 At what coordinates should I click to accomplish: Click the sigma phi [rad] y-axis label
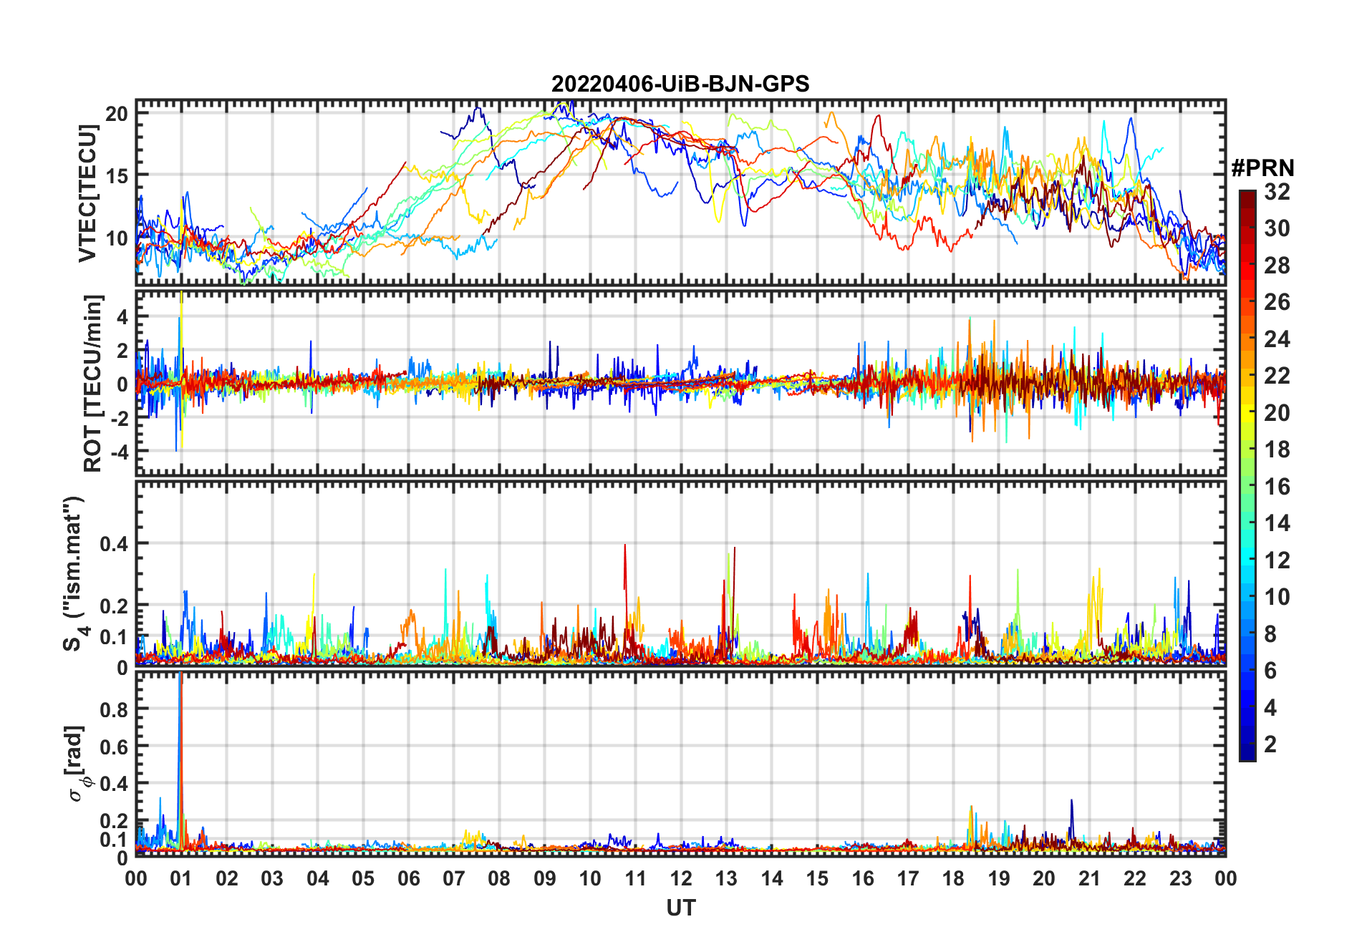click(x=76, y=763)
